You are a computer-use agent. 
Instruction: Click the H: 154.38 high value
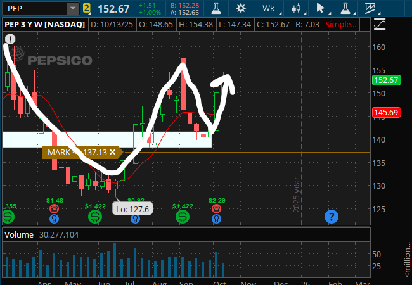[x=196, y=25]
